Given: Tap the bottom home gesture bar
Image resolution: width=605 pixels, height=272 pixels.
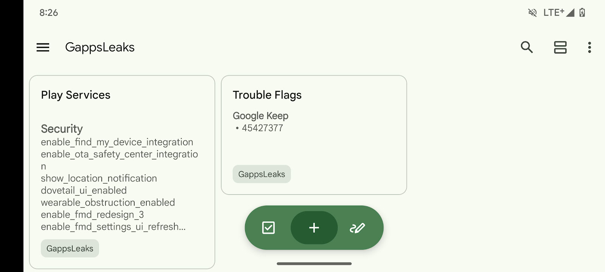Looking at the screenshot, I should tap(314, 264).
